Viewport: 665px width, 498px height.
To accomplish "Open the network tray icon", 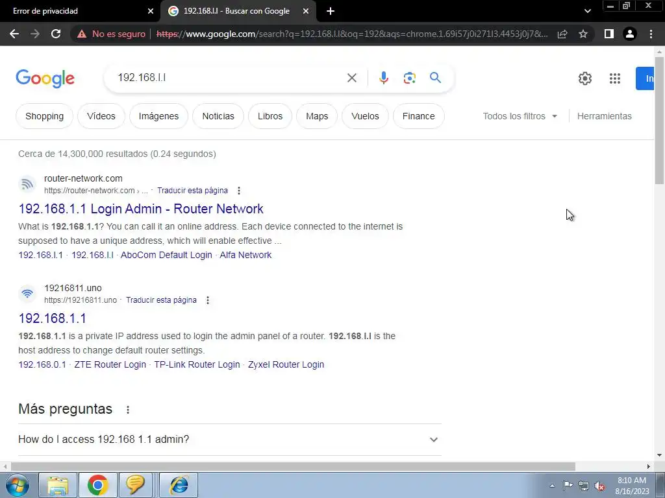I will [584, 486].
